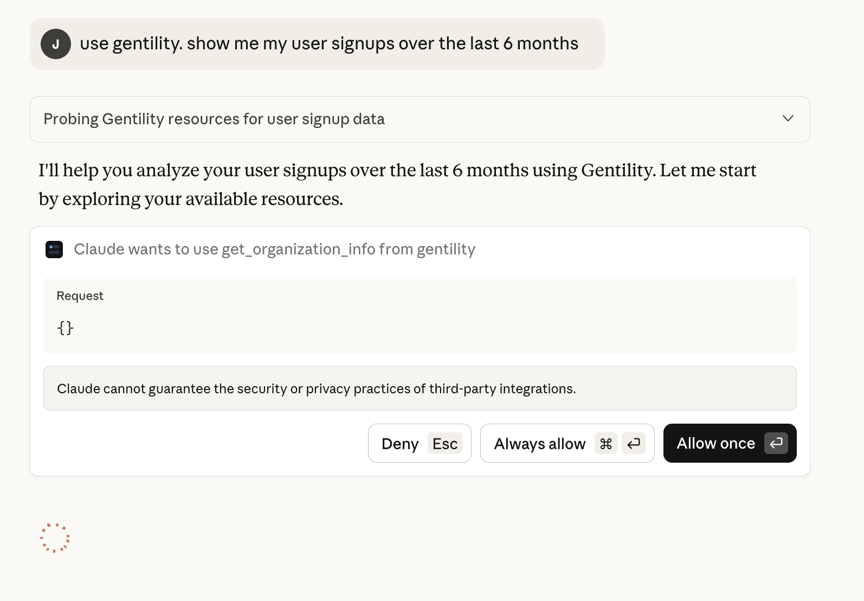Open the thinking section via its chevron

pos(788,119)
